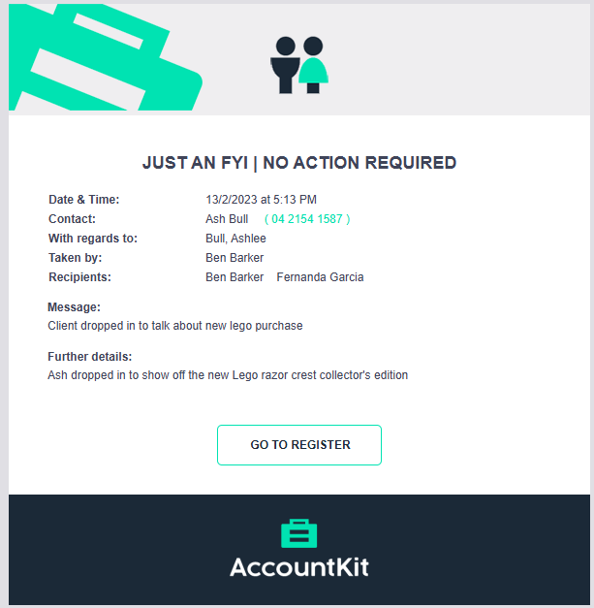This screenshot has height=608, width=594.
Task: Click the recipient Fernanda Garcia
Action: (x=320, y=277)
